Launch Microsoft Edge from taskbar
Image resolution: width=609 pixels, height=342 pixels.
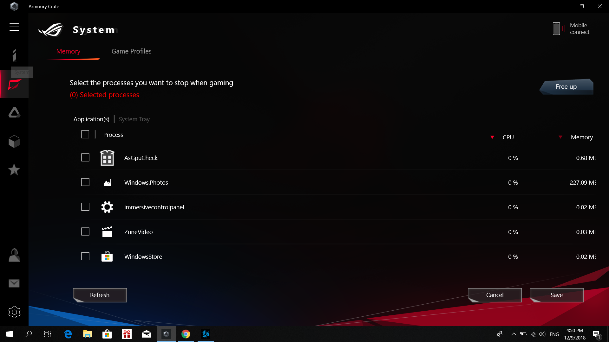coord(68,334)
